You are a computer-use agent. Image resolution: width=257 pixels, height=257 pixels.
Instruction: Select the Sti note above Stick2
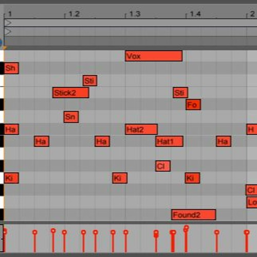(90, 81)
